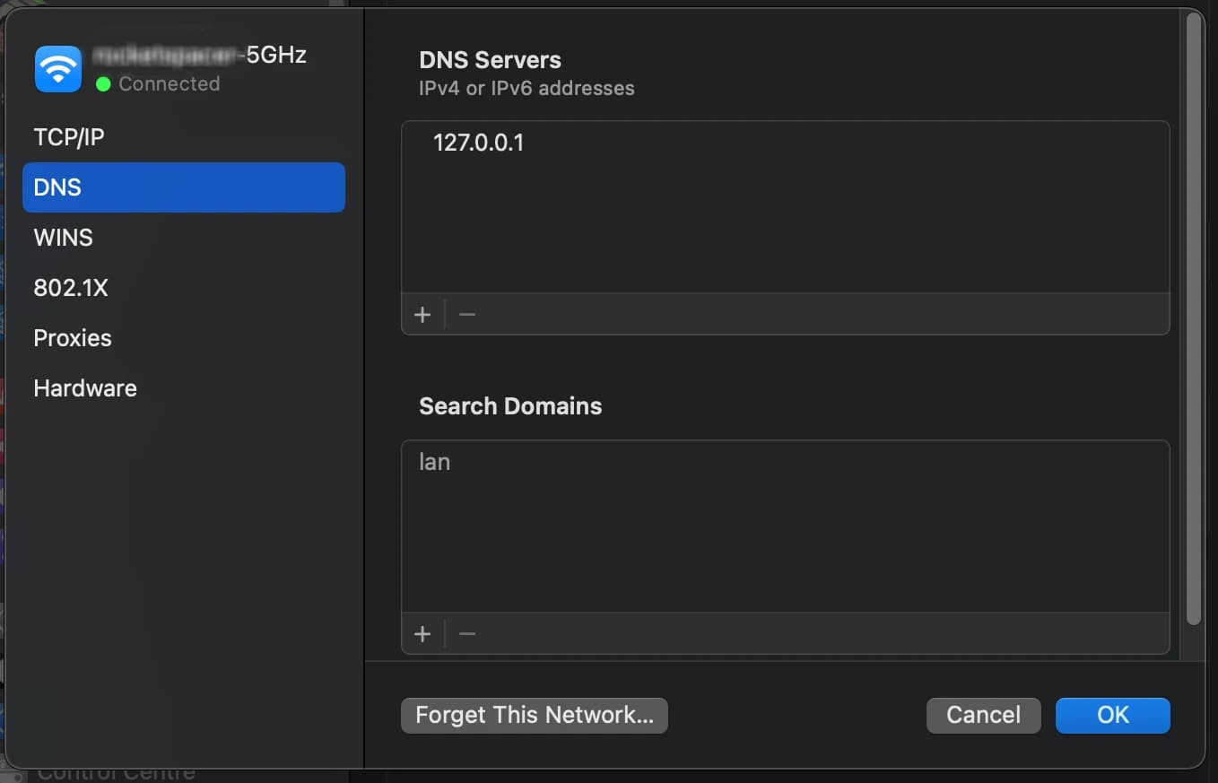
Task: Click Forget This Network
Action: (534, 715)
